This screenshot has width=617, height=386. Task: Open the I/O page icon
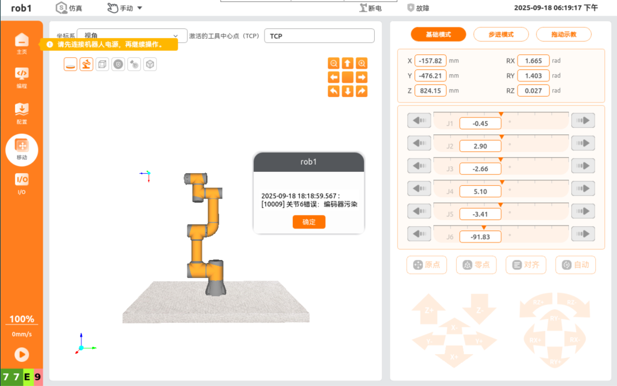tap(22, 182)
